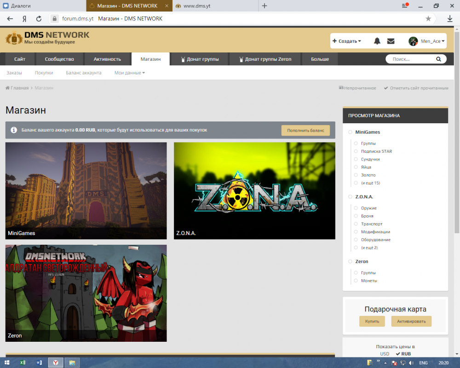The height and width of the screenshot is (368, 460).
Task: Click the browser reload page icon
Action: [39, 19]
